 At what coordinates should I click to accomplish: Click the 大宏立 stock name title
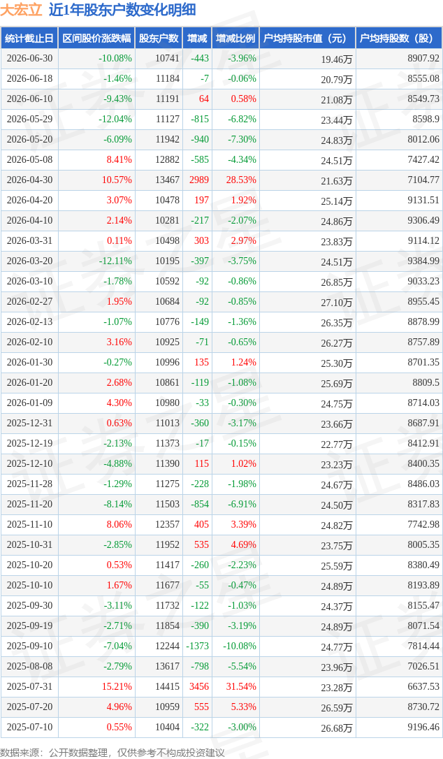click(x=22, y=10)
